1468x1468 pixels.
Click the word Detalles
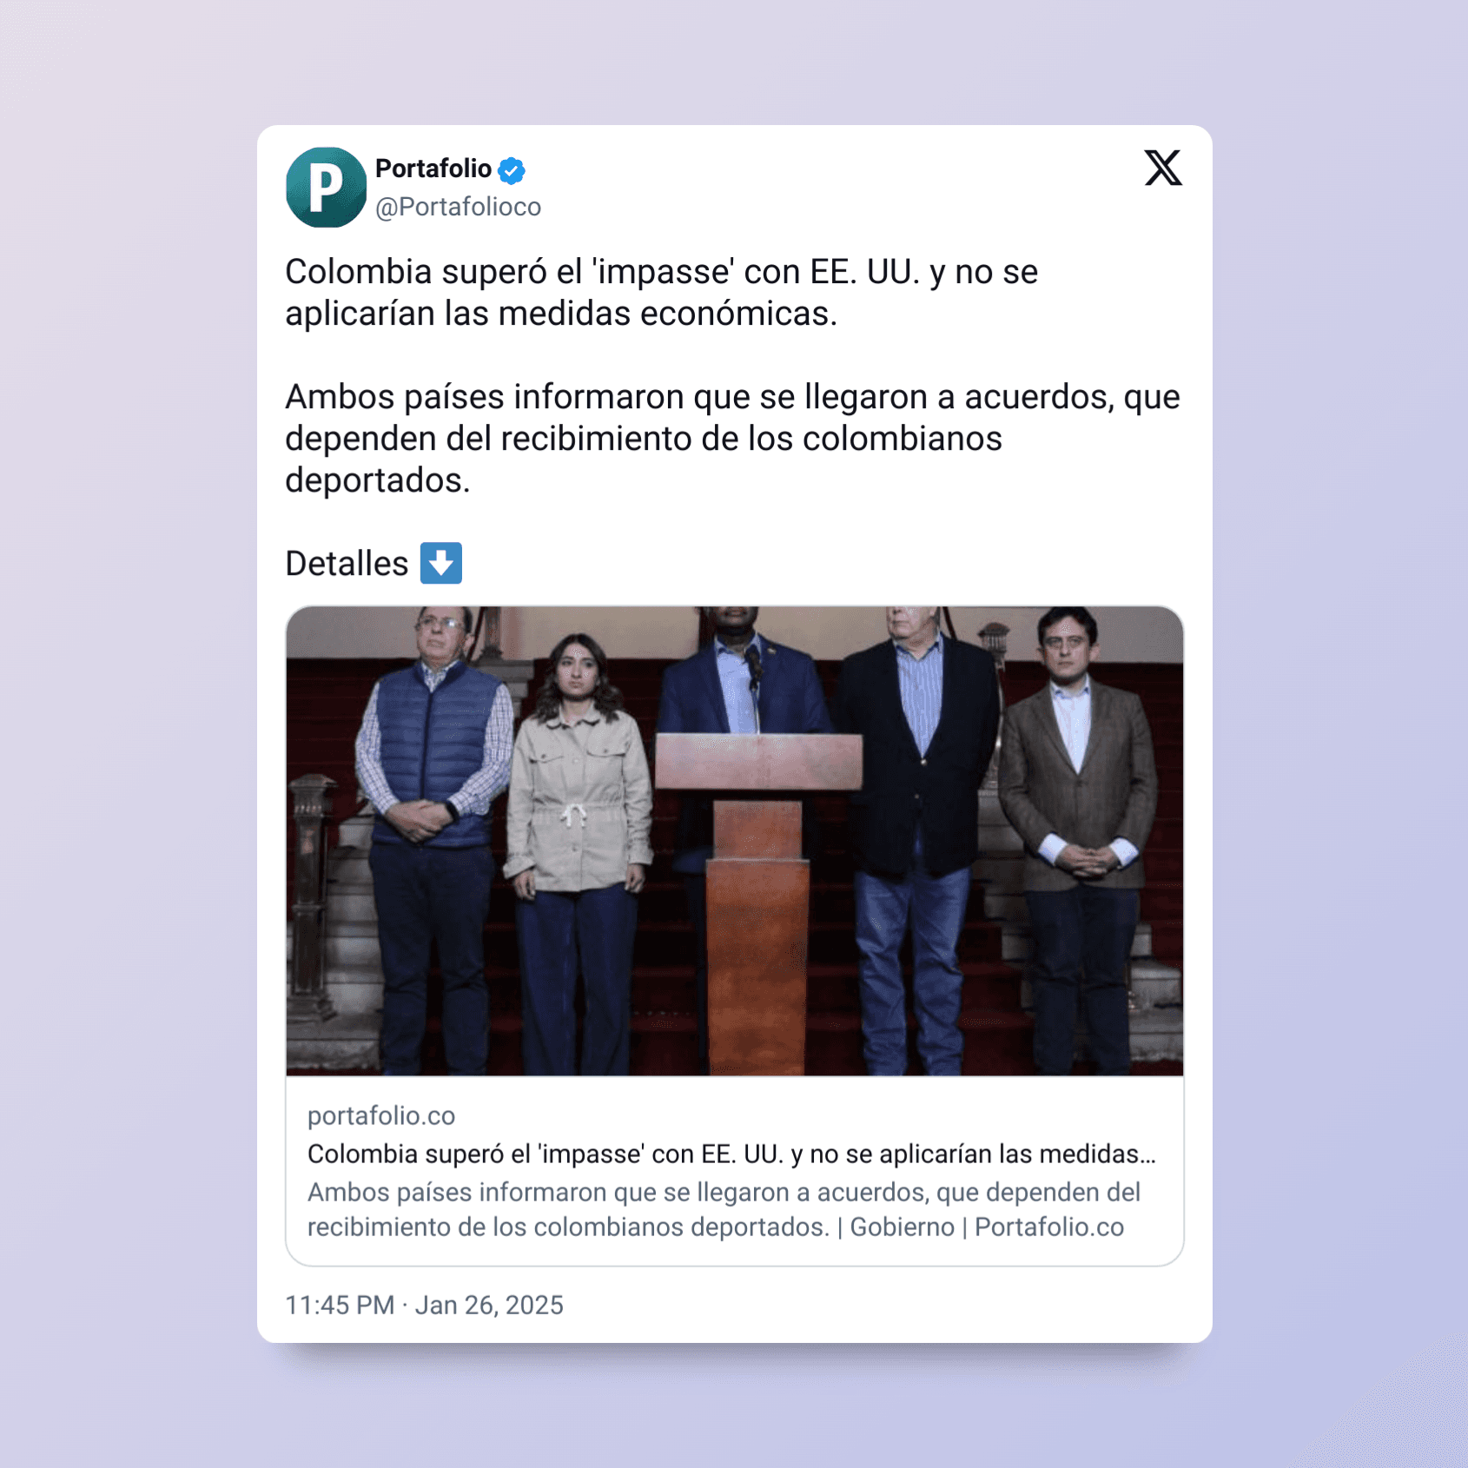click(x=347, y=564)
